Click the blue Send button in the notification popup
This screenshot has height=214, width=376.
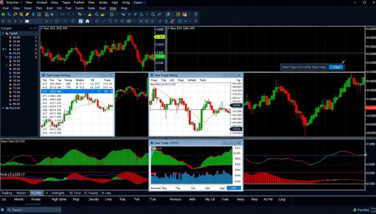pyautogui.click(x=336, y=67)
